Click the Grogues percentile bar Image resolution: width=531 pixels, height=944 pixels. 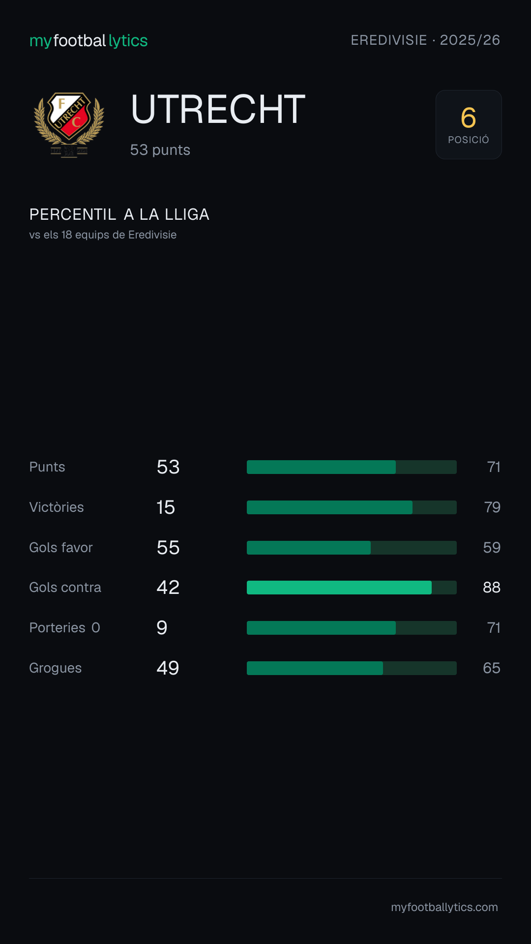(352, 668)
